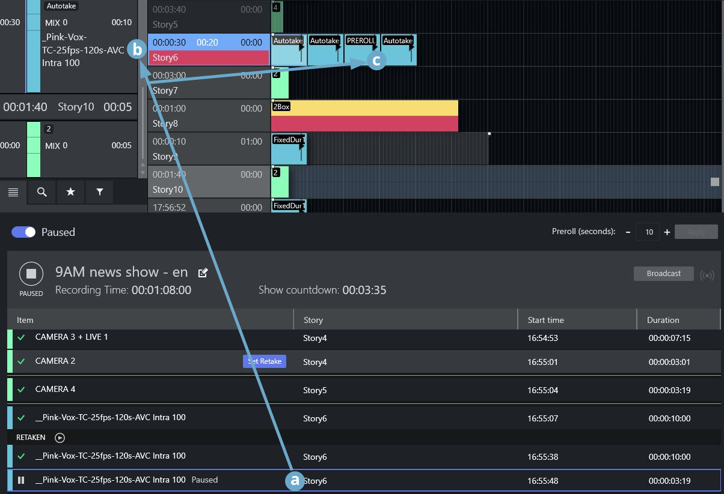
Task: Click the pause icon on the paused item
Action: tap(21, 480)
